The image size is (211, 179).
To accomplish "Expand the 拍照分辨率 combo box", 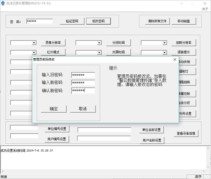I will click(165, 43).
